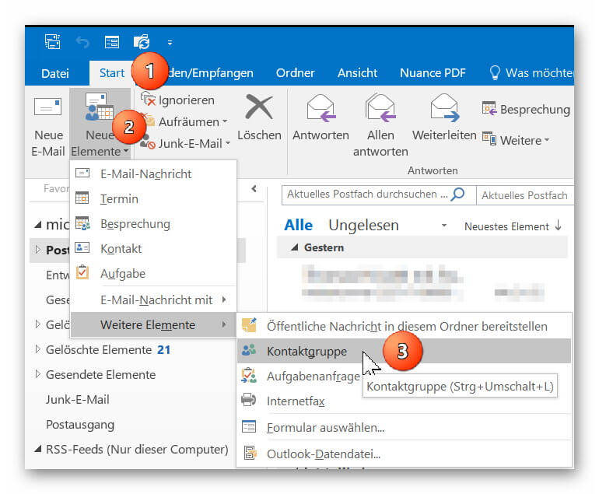599x494 pixels.
Task: Click the Termin calendar icon in menu
Action: click(x=82, y=198)
